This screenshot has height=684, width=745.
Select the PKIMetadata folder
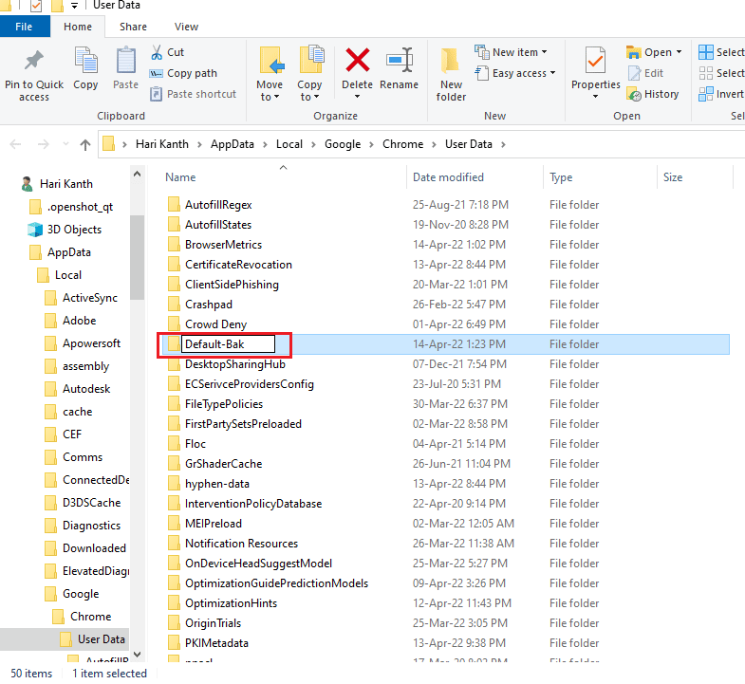pyautogui.click(x=216, y=643)
